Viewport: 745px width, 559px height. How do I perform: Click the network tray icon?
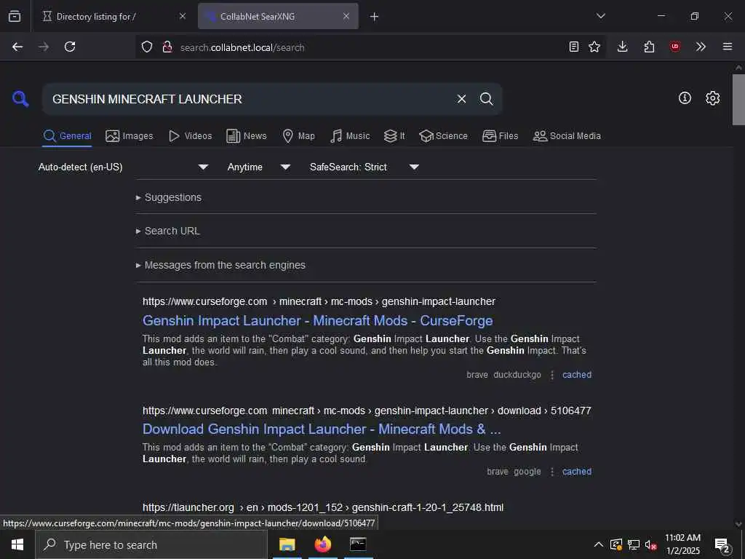tap(634, 544)
